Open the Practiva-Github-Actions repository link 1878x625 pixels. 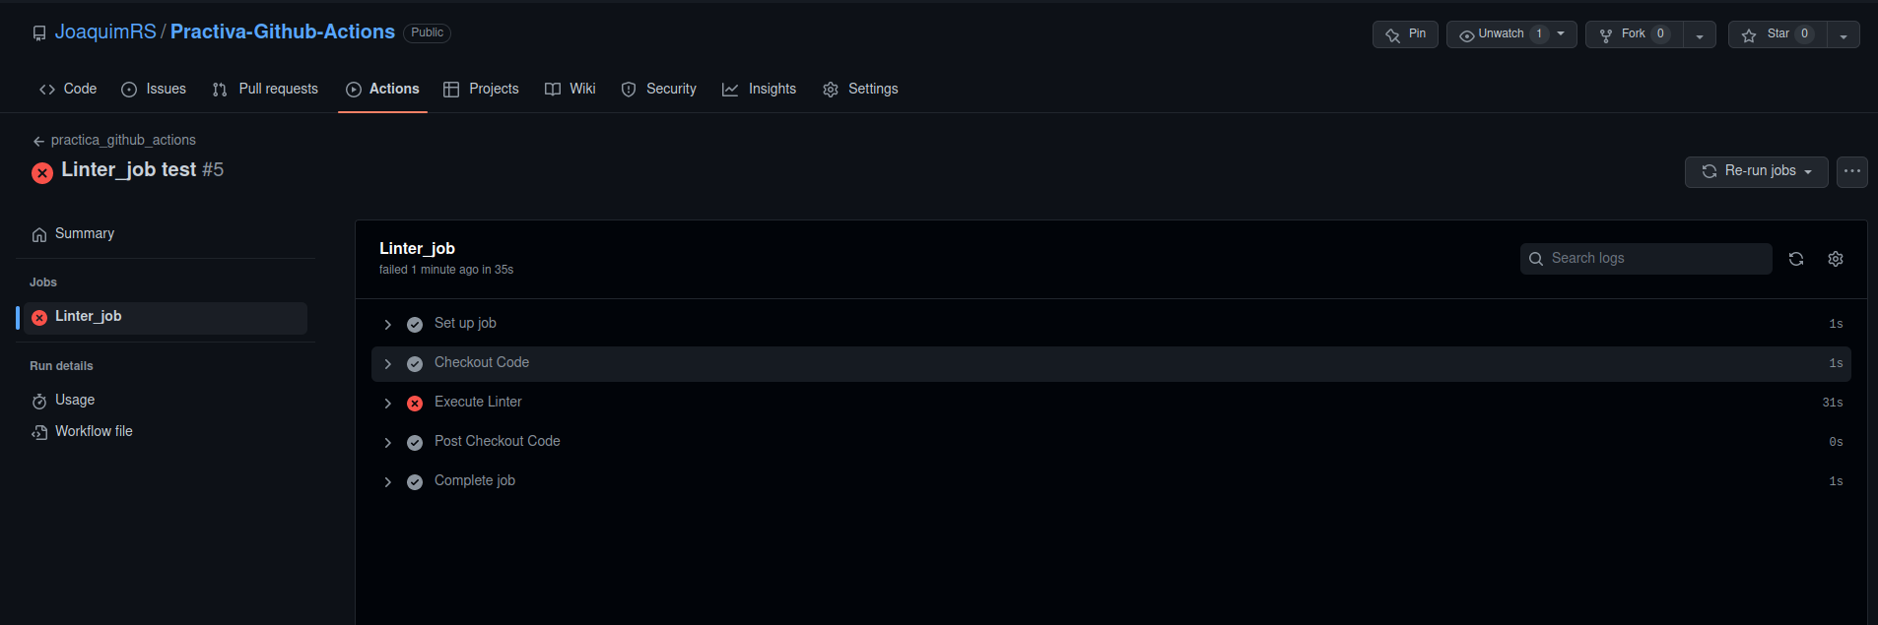click(x=283, y=31)
